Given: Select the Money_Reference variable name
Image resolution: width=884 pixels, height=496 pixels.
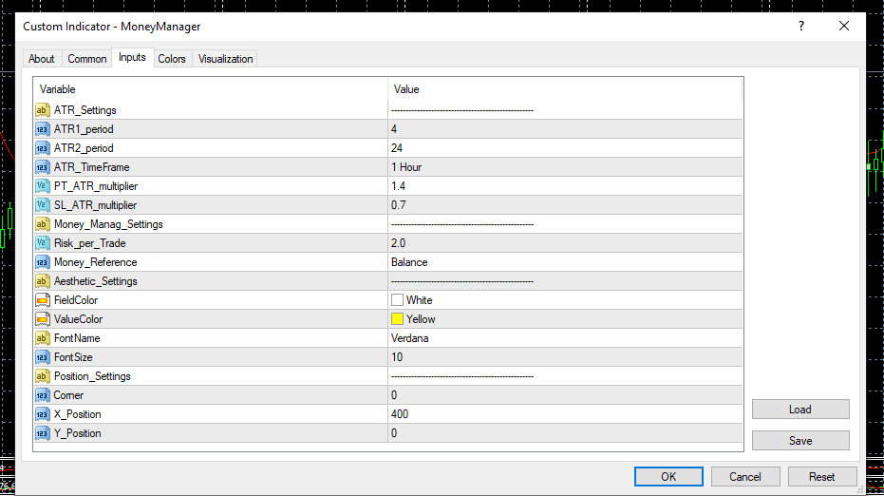Looking at the screenshot, I should (95, 262).
